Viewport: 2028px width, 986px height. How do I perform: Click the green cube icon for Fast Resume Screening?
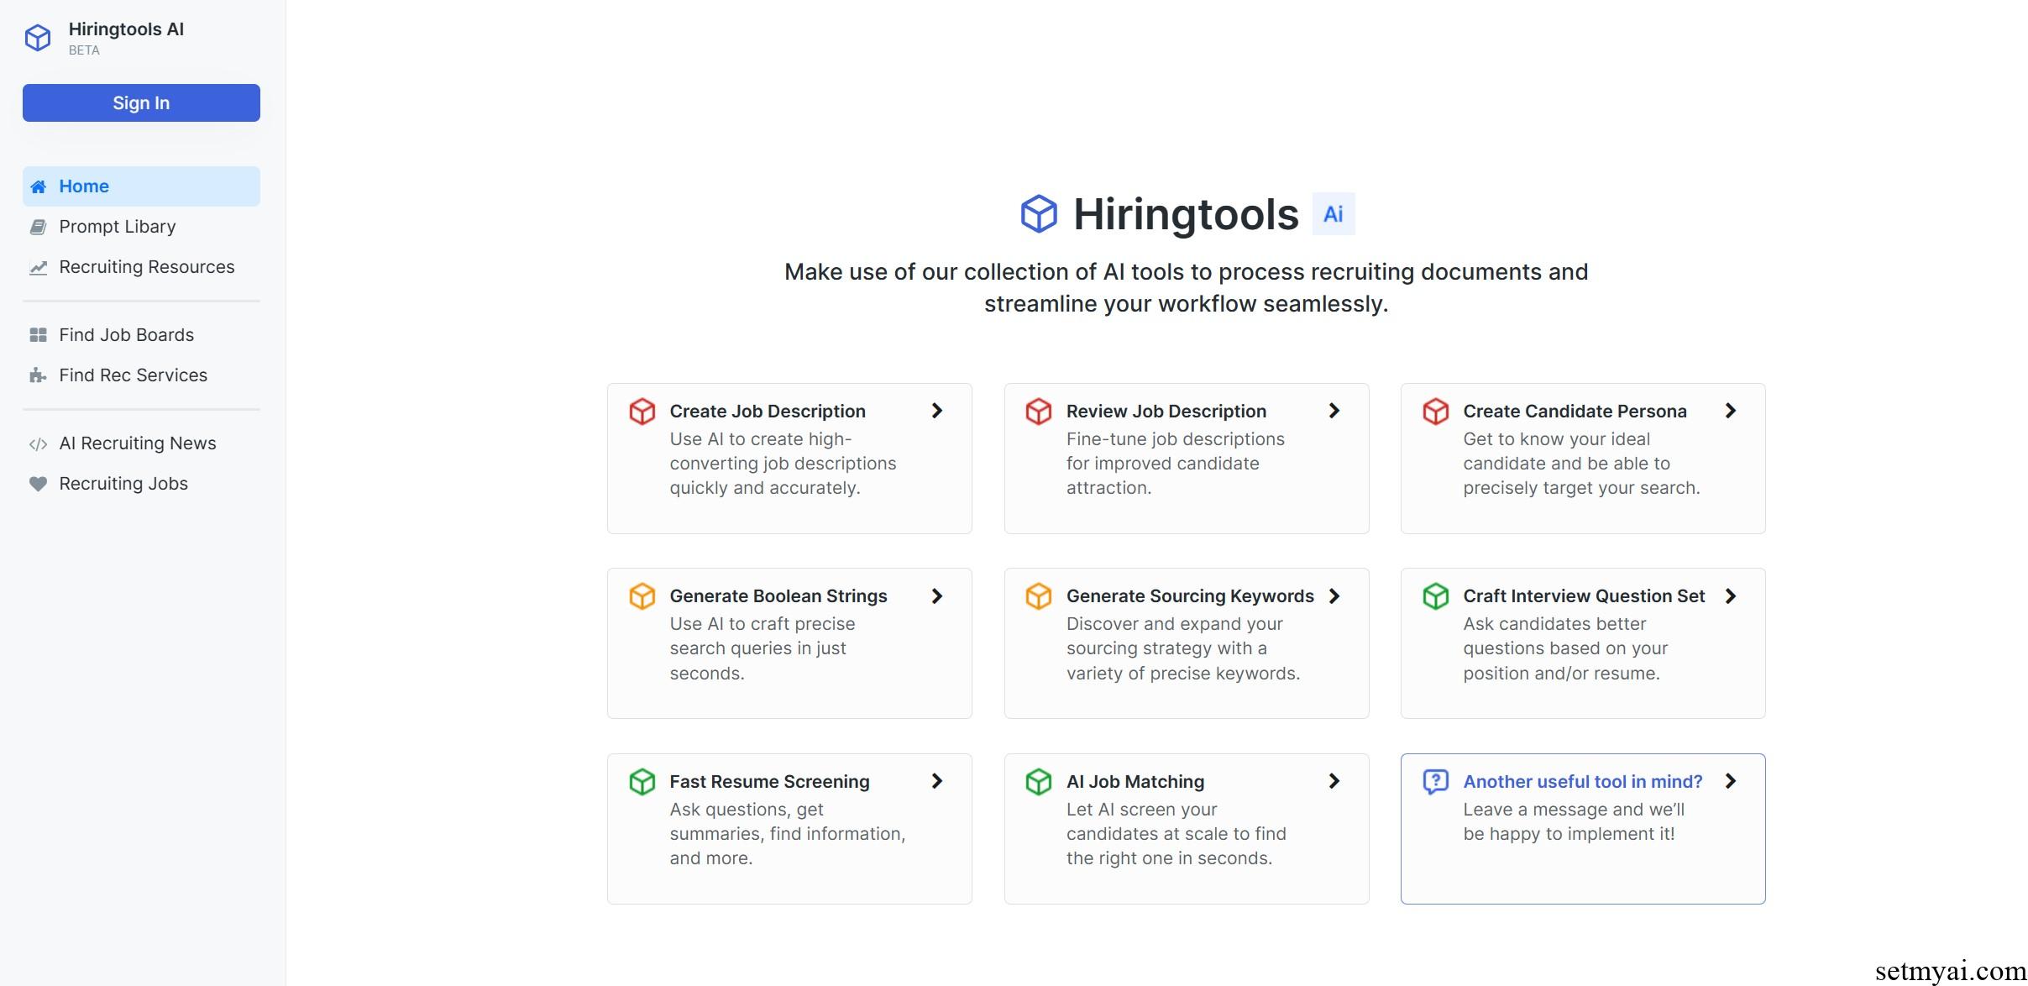tap(642, 782)
